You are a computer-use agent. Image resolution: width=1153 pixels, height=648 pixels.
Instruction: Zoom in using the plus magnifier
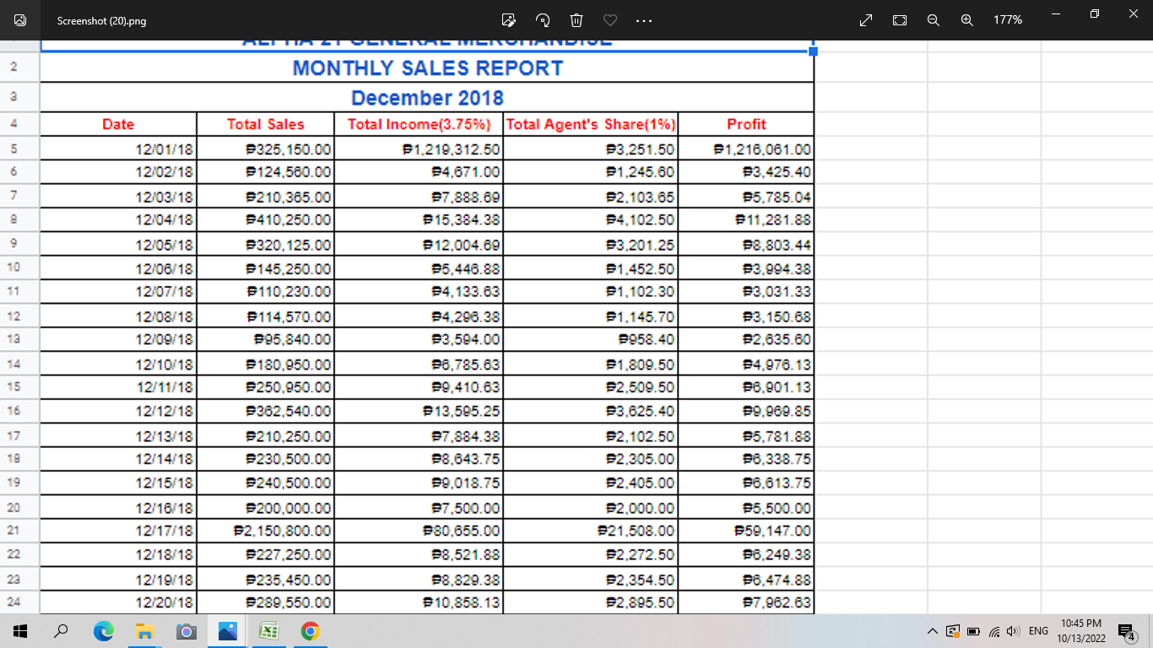click(x=967, y=19)
